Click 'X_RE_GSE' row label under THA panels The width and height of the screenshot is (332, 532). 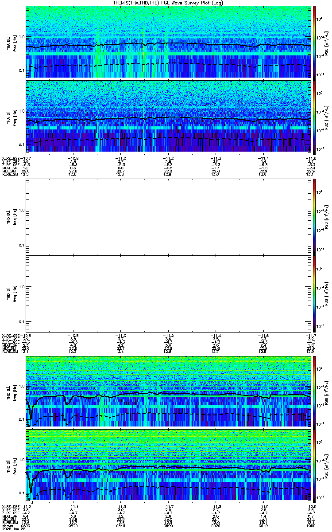[x=10, y=158]
